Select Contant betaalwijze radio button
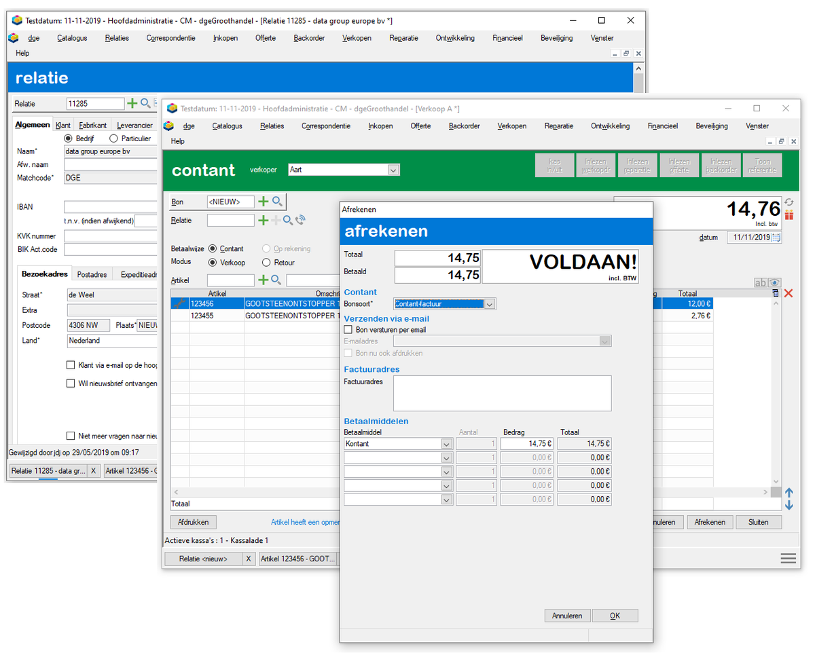The height and width of the screenshot is (657, 815). (213, 249)
